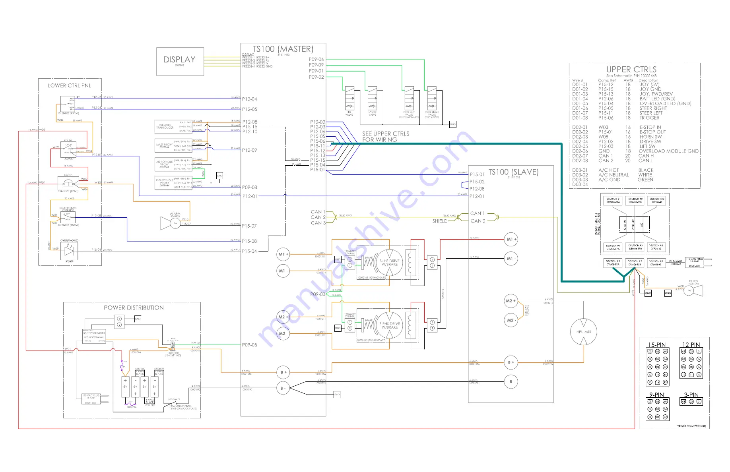Image resolution: width=730 pixels, height=472 pixels.
Task: Click the TS100 (SLAVE) title
Action: 513,172
